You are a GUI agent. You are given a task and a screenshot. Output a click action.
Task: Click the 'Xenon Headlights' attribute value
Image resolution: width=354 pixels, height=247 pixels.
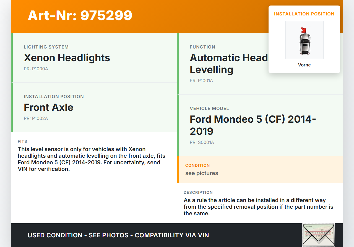tap(67, 58)
